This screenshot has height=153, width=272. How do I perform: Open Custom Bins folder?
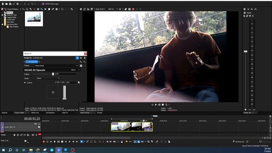pyautogui.click(x=11, y=20)
